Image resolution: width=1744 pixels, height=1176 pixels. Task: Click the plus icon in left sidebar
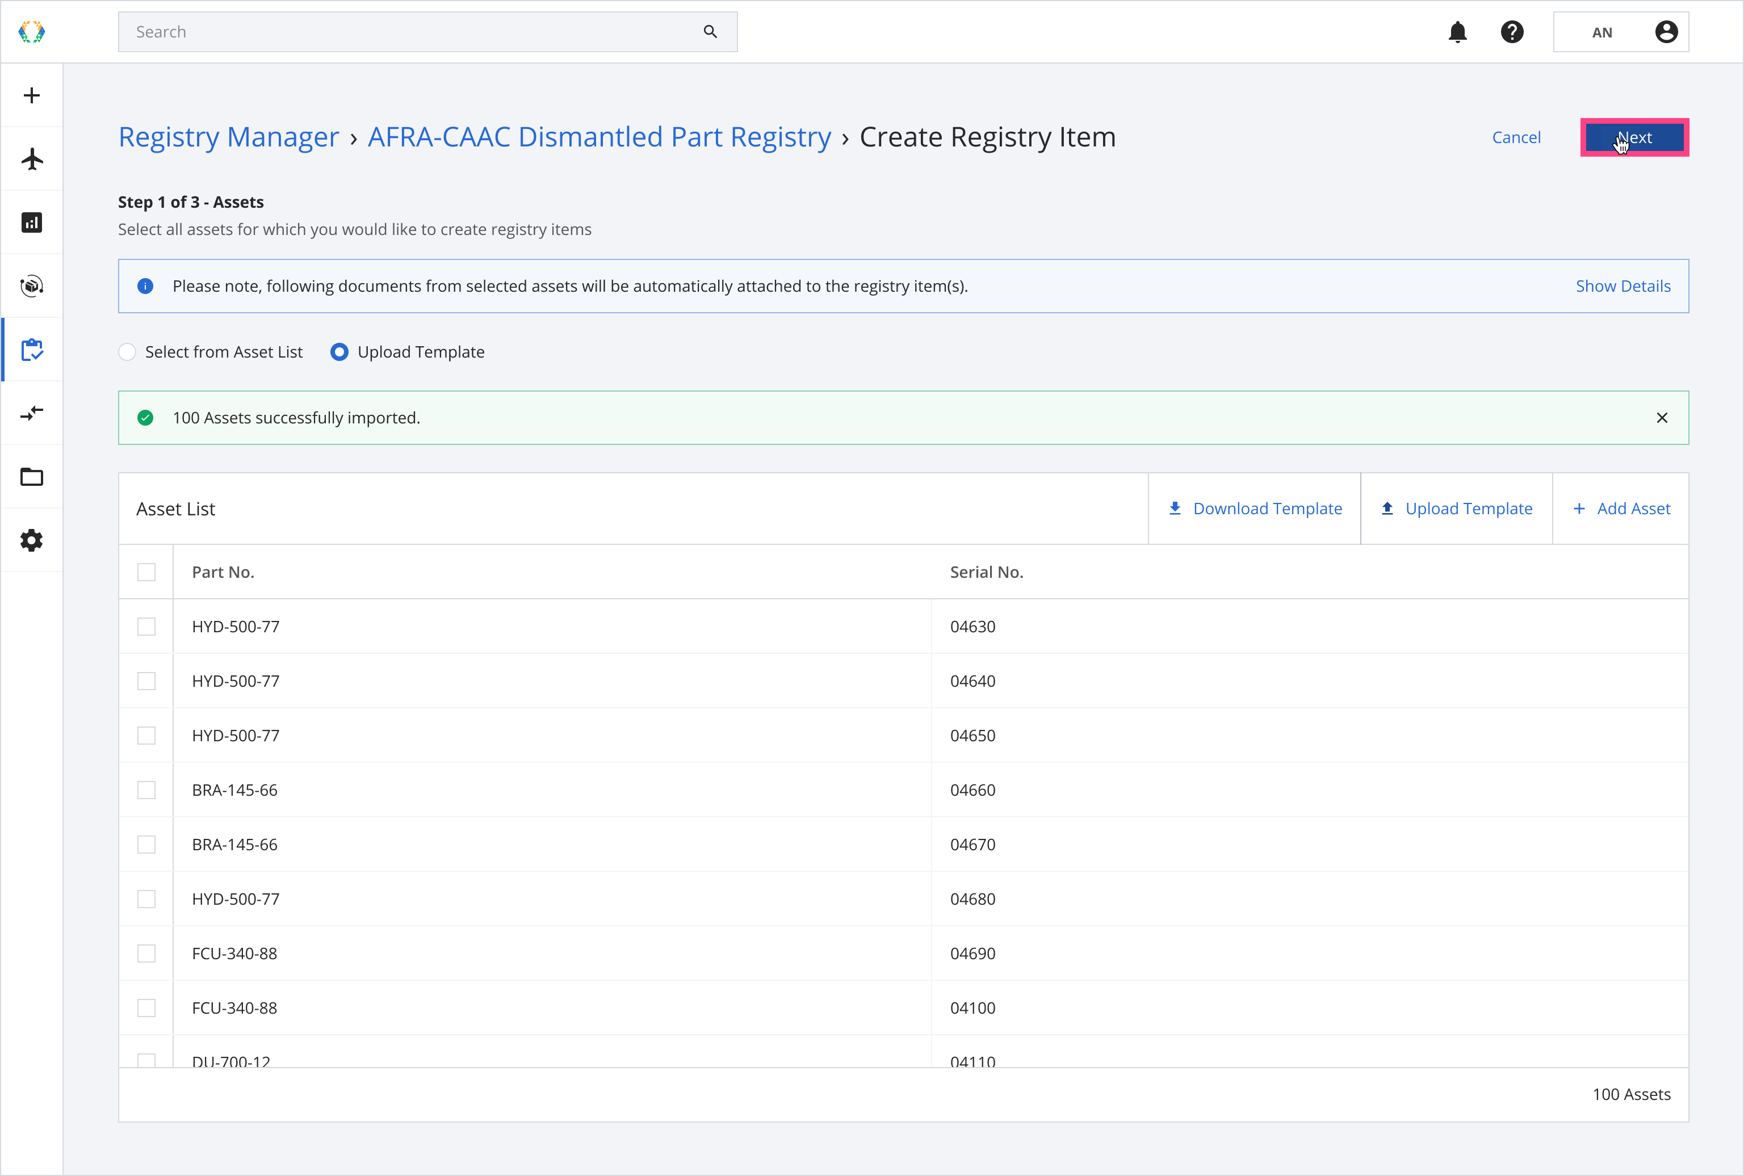pyautogui.click(x=31, y=95)
